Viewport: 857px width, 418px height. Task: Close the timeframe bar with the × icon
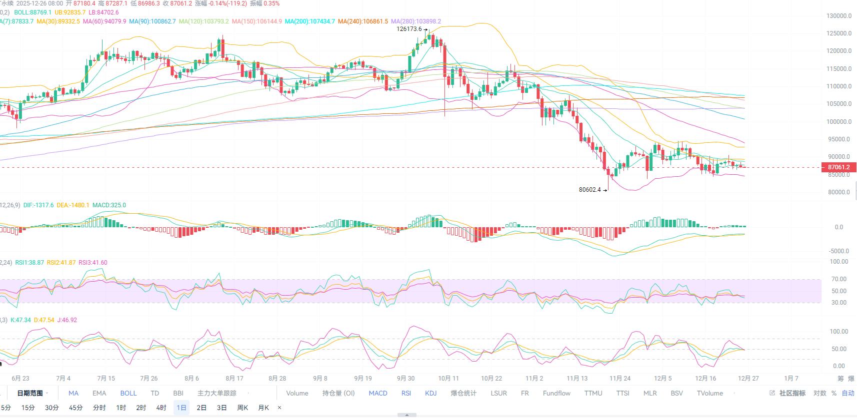click(279, 408)
